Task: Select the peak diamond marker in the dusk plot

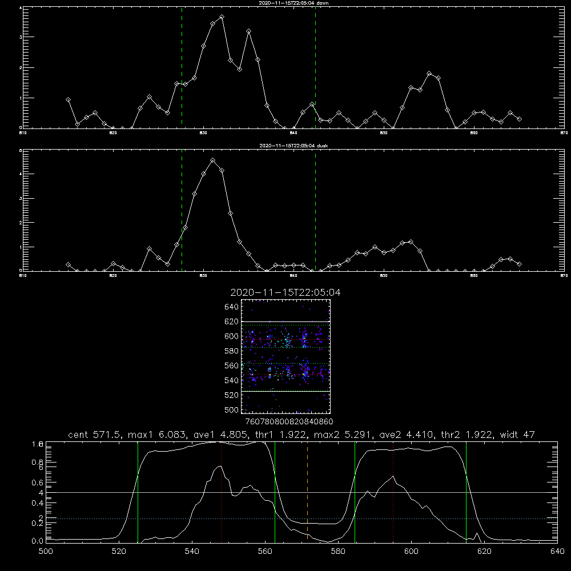Action: click(x=213, y=160)
